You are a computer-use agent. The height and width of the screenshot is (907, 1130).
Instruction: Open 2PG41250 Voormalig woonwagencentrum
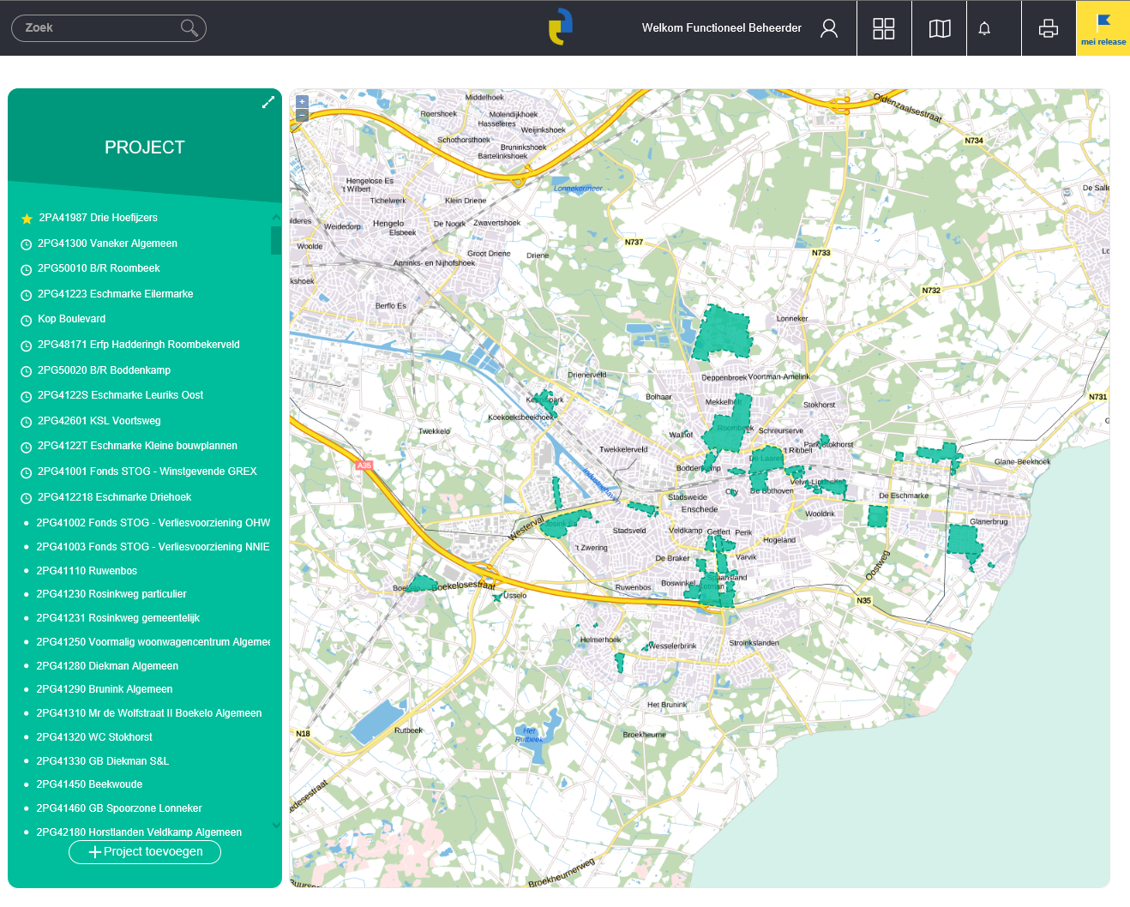[x=153, y=642]
